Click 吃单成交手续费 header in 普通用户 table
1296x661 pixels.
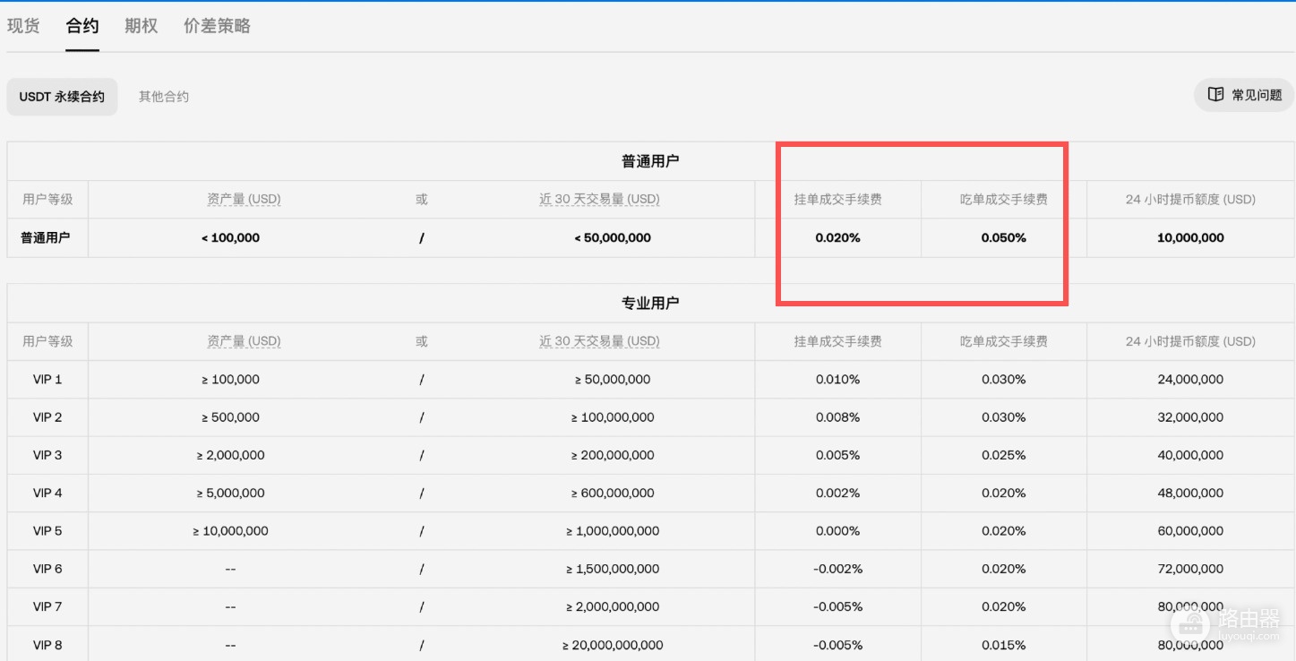click(x=1004, y=200)
